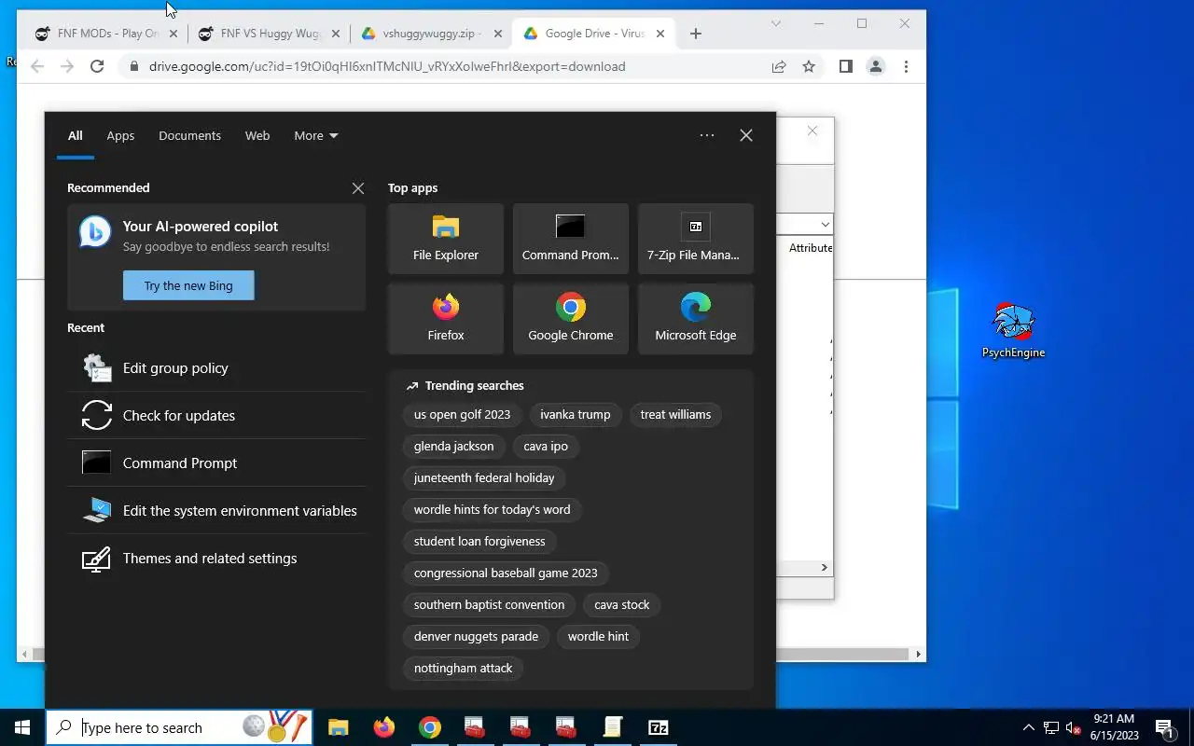
Task: Show hidden system tray icons
Action: pos(1029,727)
